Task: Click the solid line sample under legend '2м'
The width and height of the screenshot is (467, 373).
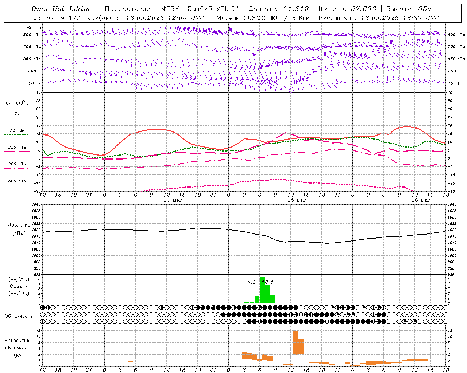Action: [17, 118]
